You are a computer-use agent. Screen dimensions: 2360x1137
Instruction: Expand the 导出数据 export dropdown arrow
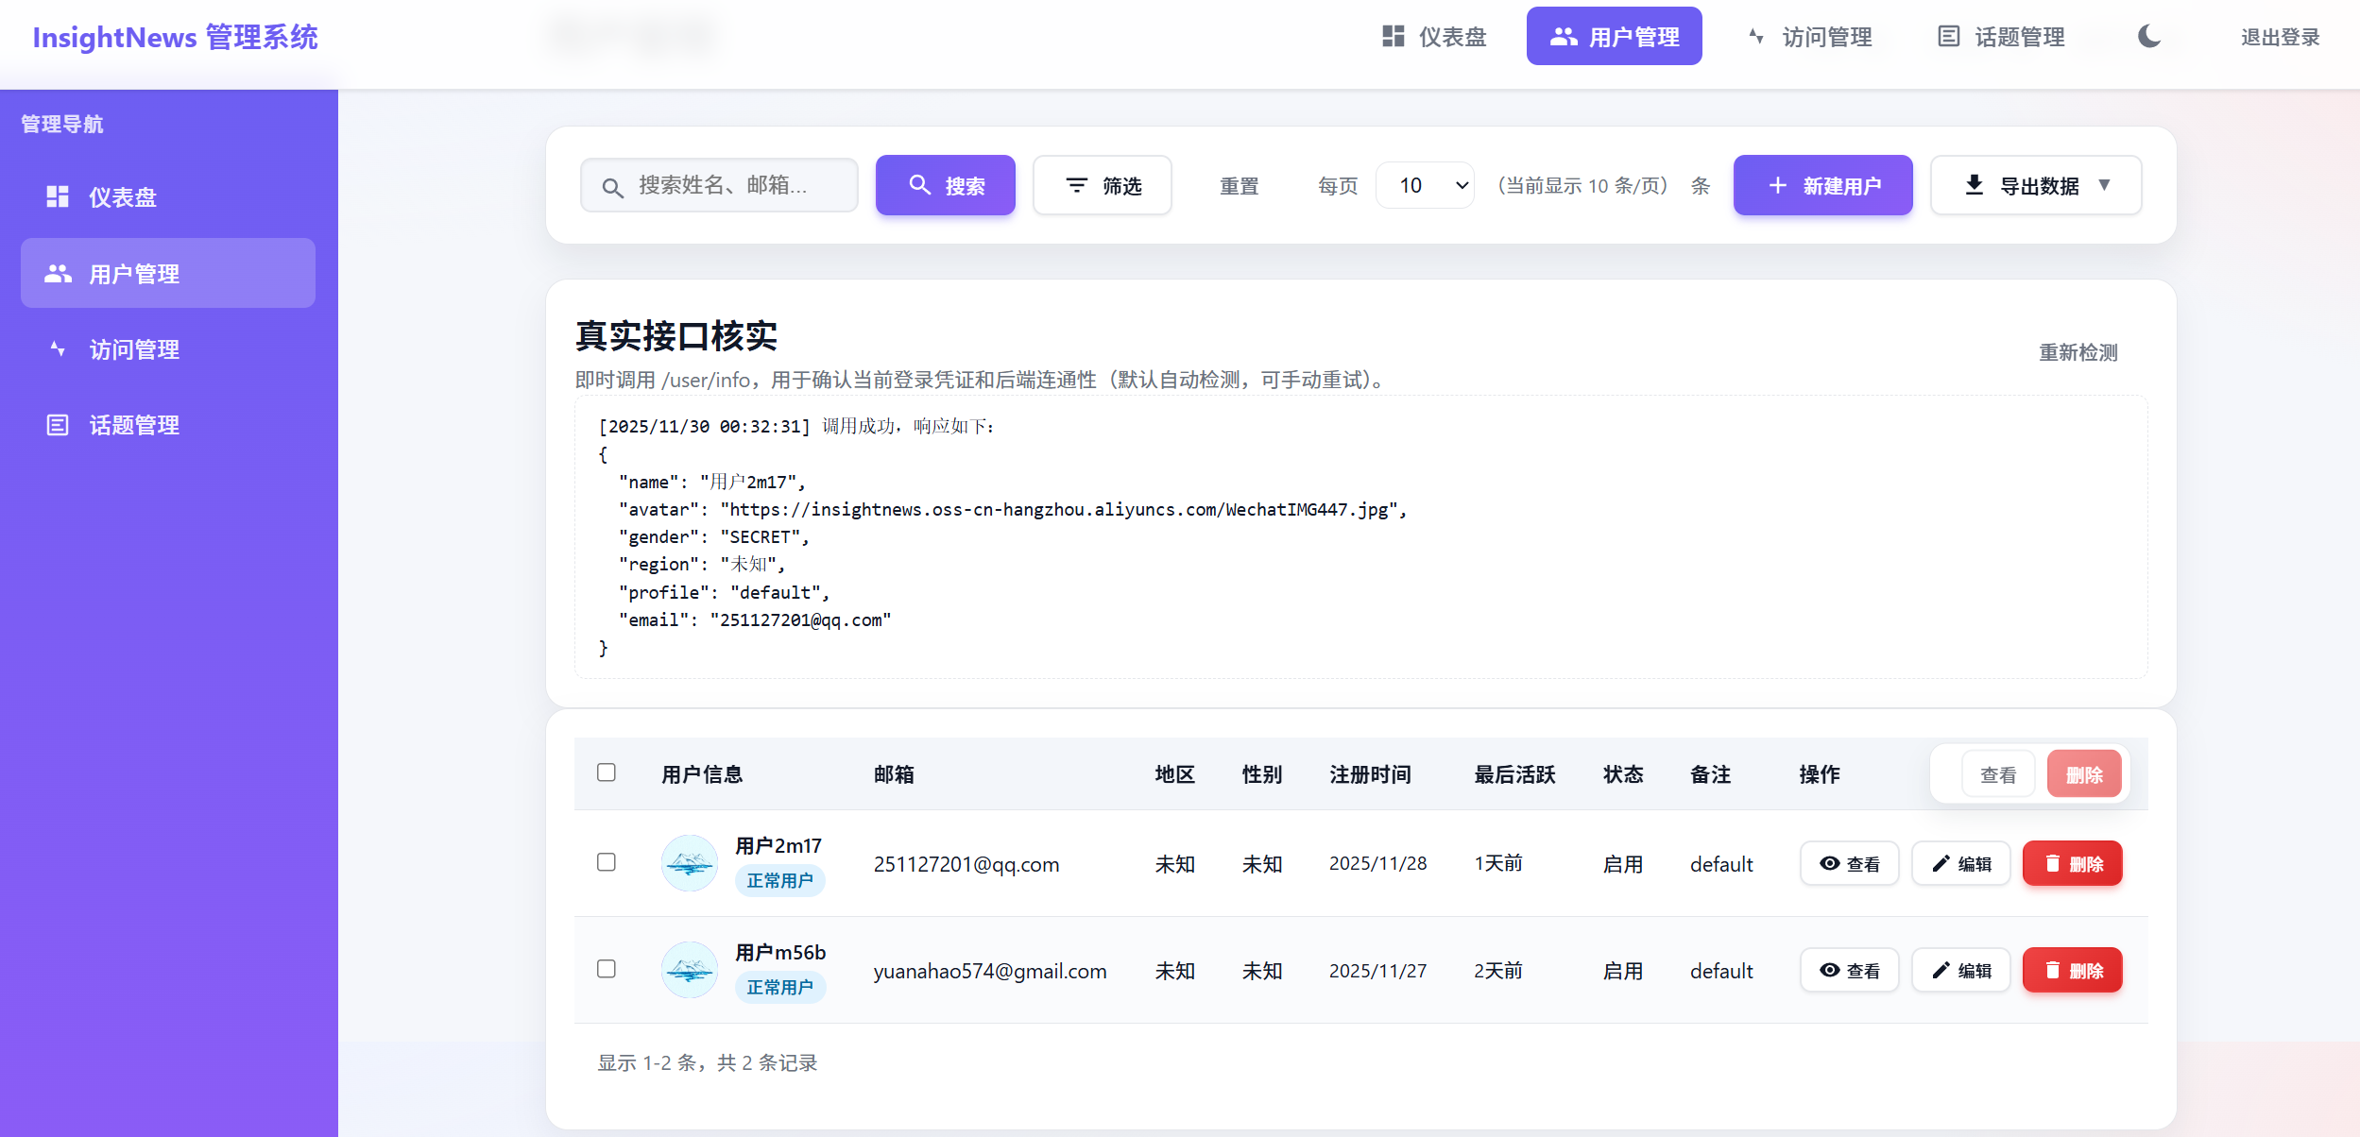point(2104,185)
